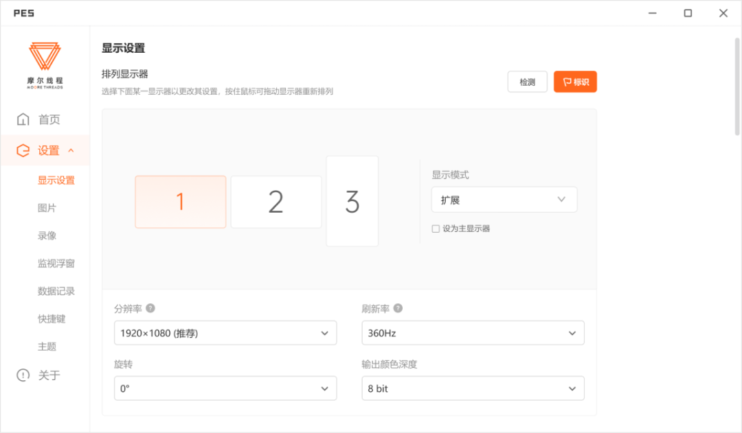Screen dimensions: 742x433
Task: Click the settings hexagon icon beside 设置
Action: click(23, 150)
